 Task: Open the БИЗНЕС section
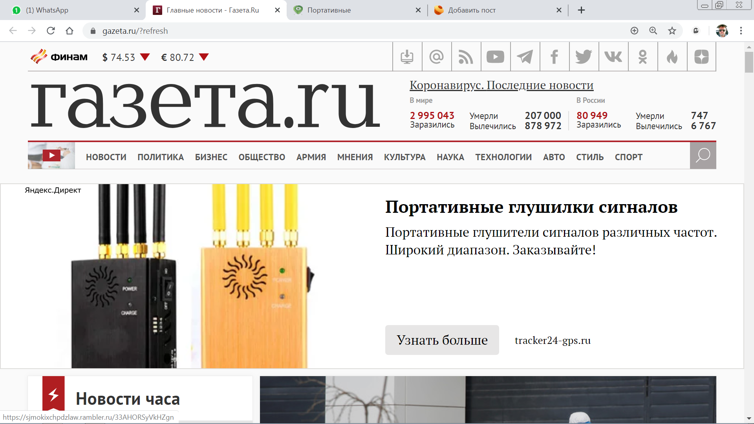(x=211, y=157)
